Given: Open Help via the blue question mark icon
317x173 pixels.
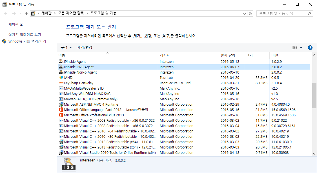Looking at the screenshot, I should 310,47.
